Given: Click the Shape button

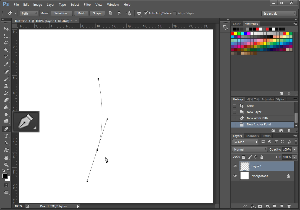Looking at the screenshot, I should [97, 13].
